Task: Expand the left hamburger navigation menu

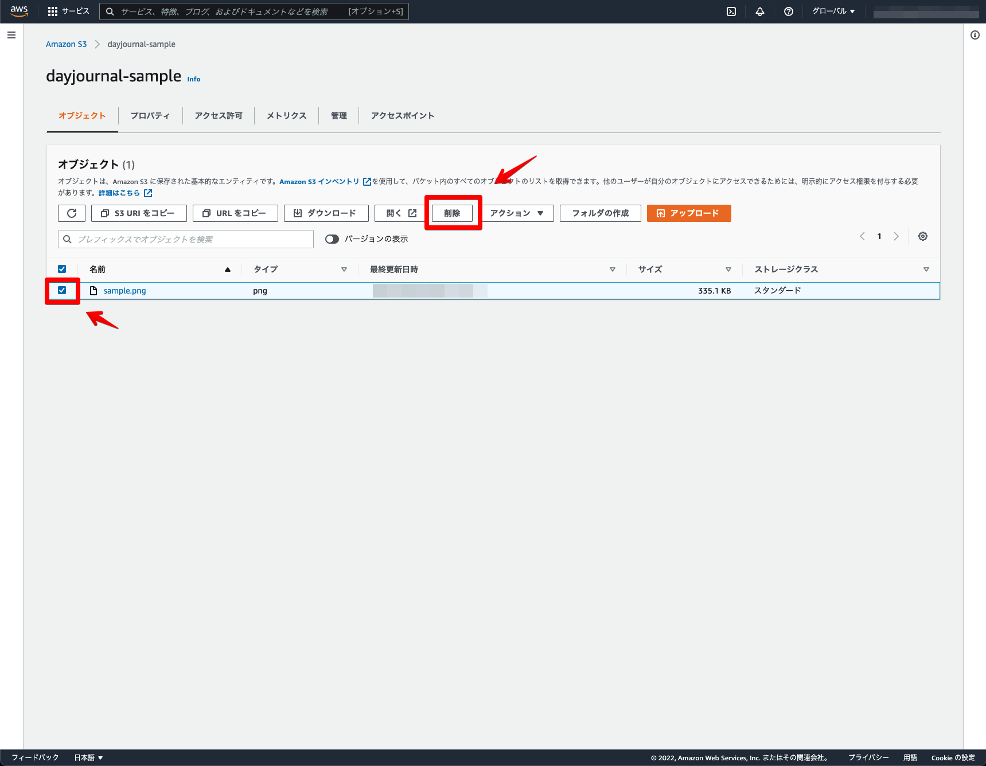Action: pyautogui.click(x=11, y=35)
